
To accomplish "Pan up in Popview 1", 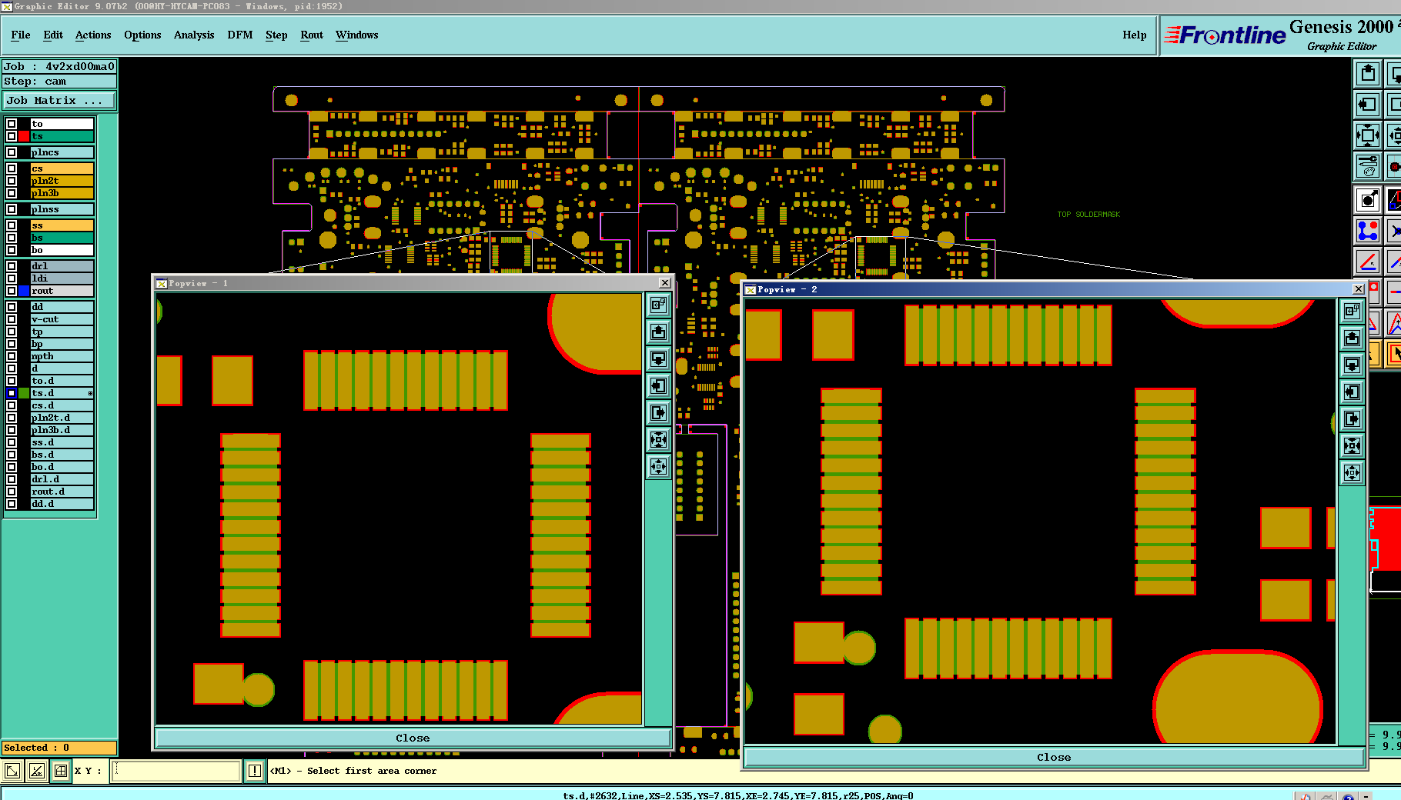I will point(658,332).
